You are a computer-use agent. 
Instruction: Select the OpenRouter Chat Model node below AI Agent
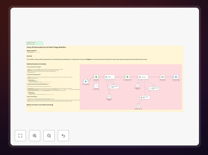click(109, 97)
